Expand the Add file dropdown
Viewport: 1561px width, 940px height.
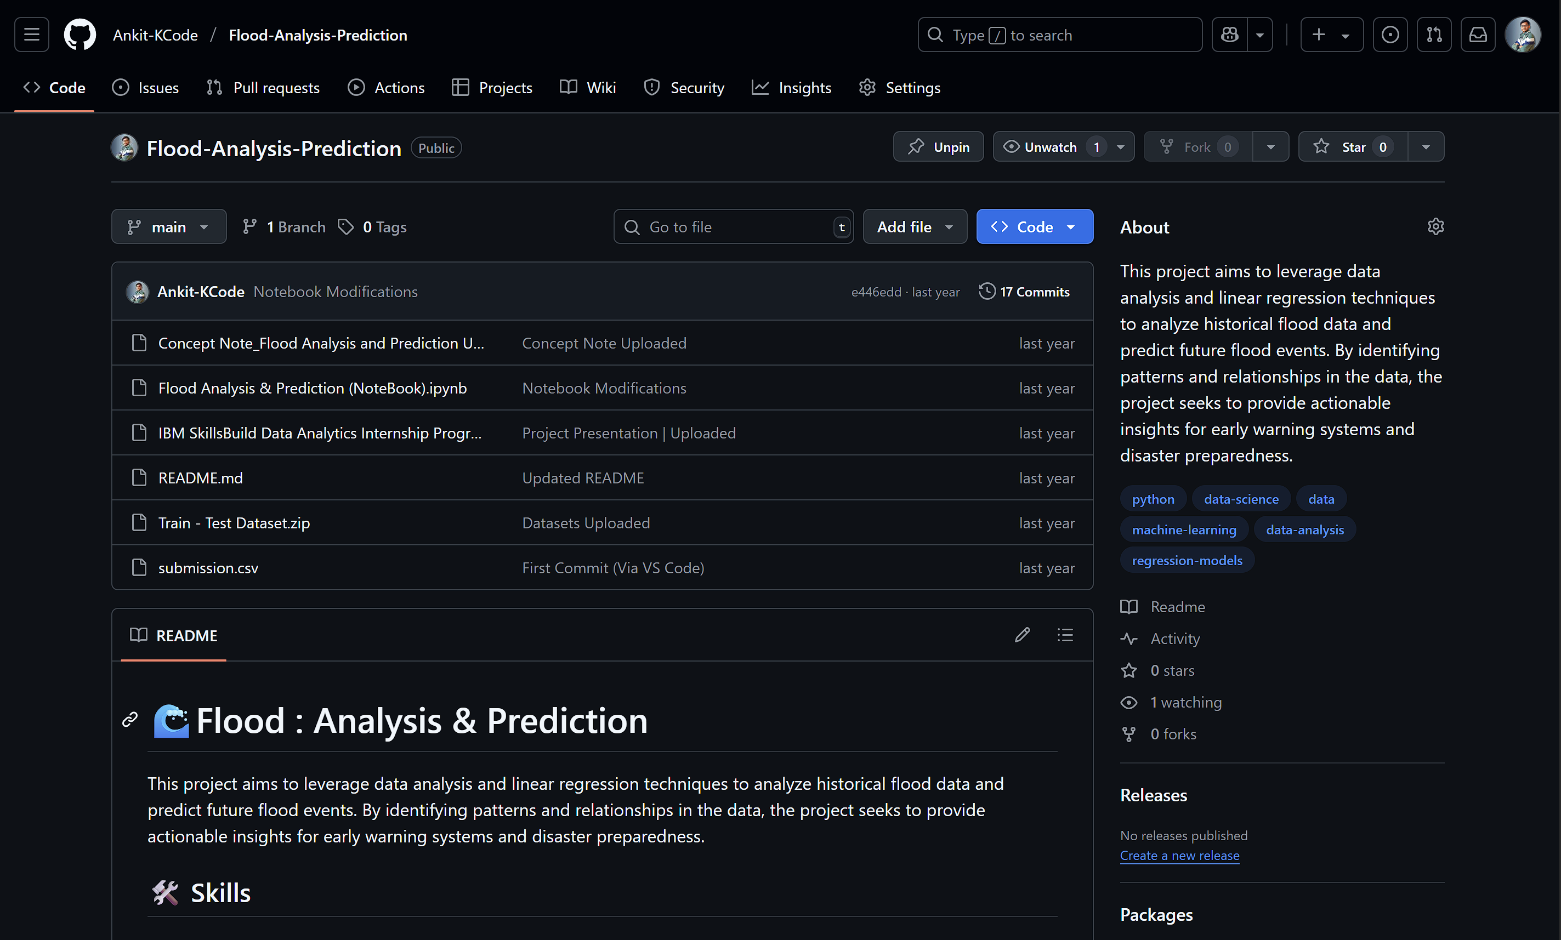915,227
